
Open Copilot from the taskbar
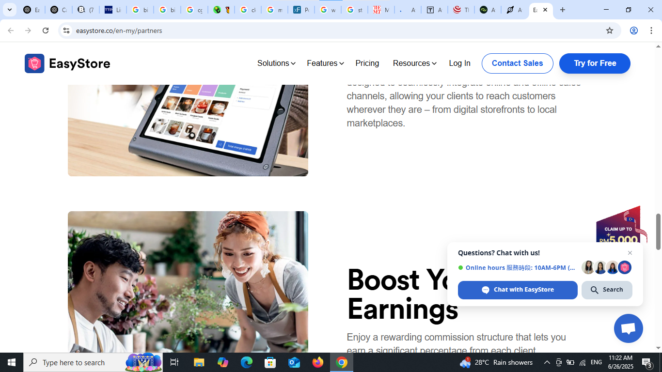(x=223, y=362)
